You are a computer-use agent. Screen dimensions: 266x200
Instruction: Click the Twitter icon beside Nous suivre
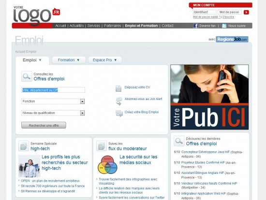[224, 26]
